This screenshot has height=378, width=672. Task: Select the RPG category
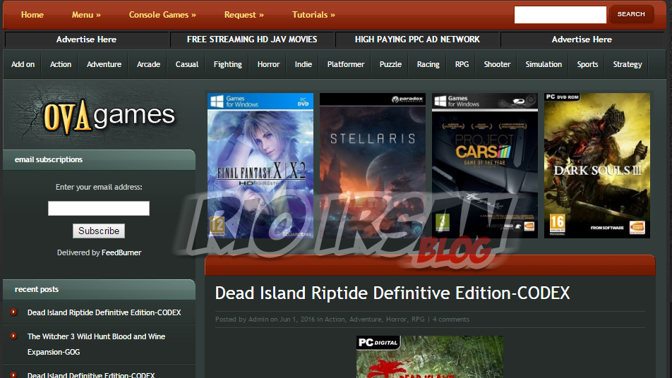pyautogui.click(x=462, y=64)
